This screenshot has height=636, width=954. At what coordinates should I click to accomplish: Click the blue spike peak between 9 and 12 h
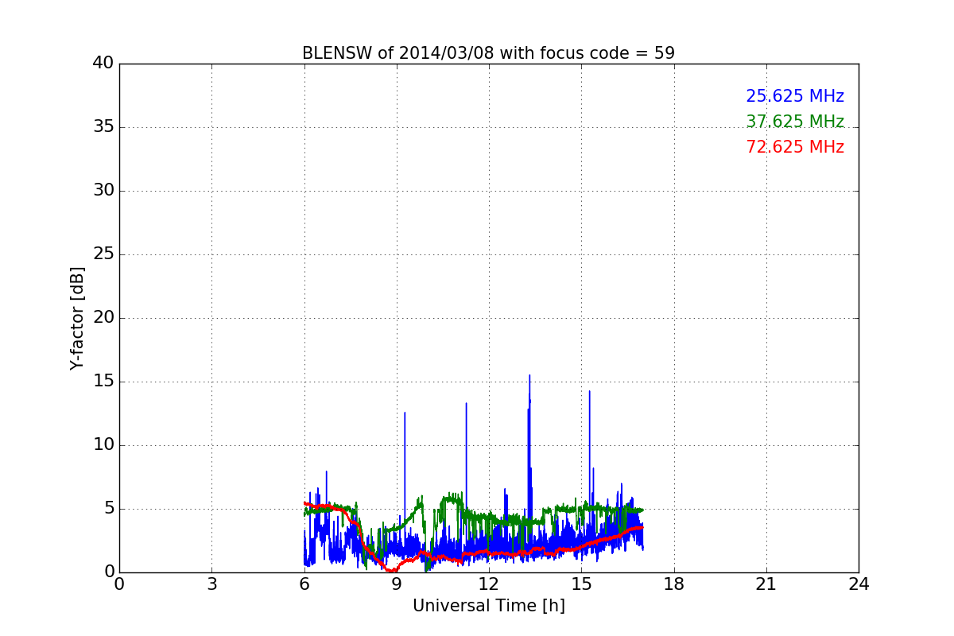pyautogui.click(x=466, y=404)
